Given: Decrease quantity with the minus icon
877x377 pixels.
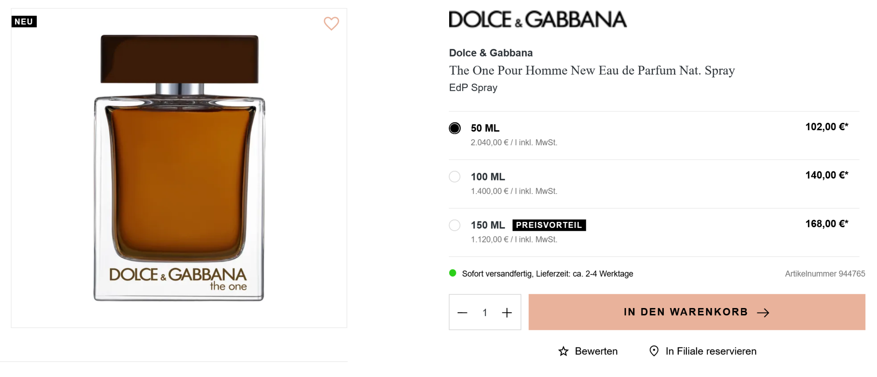Looking at the screenshot, I should point(462,313).
